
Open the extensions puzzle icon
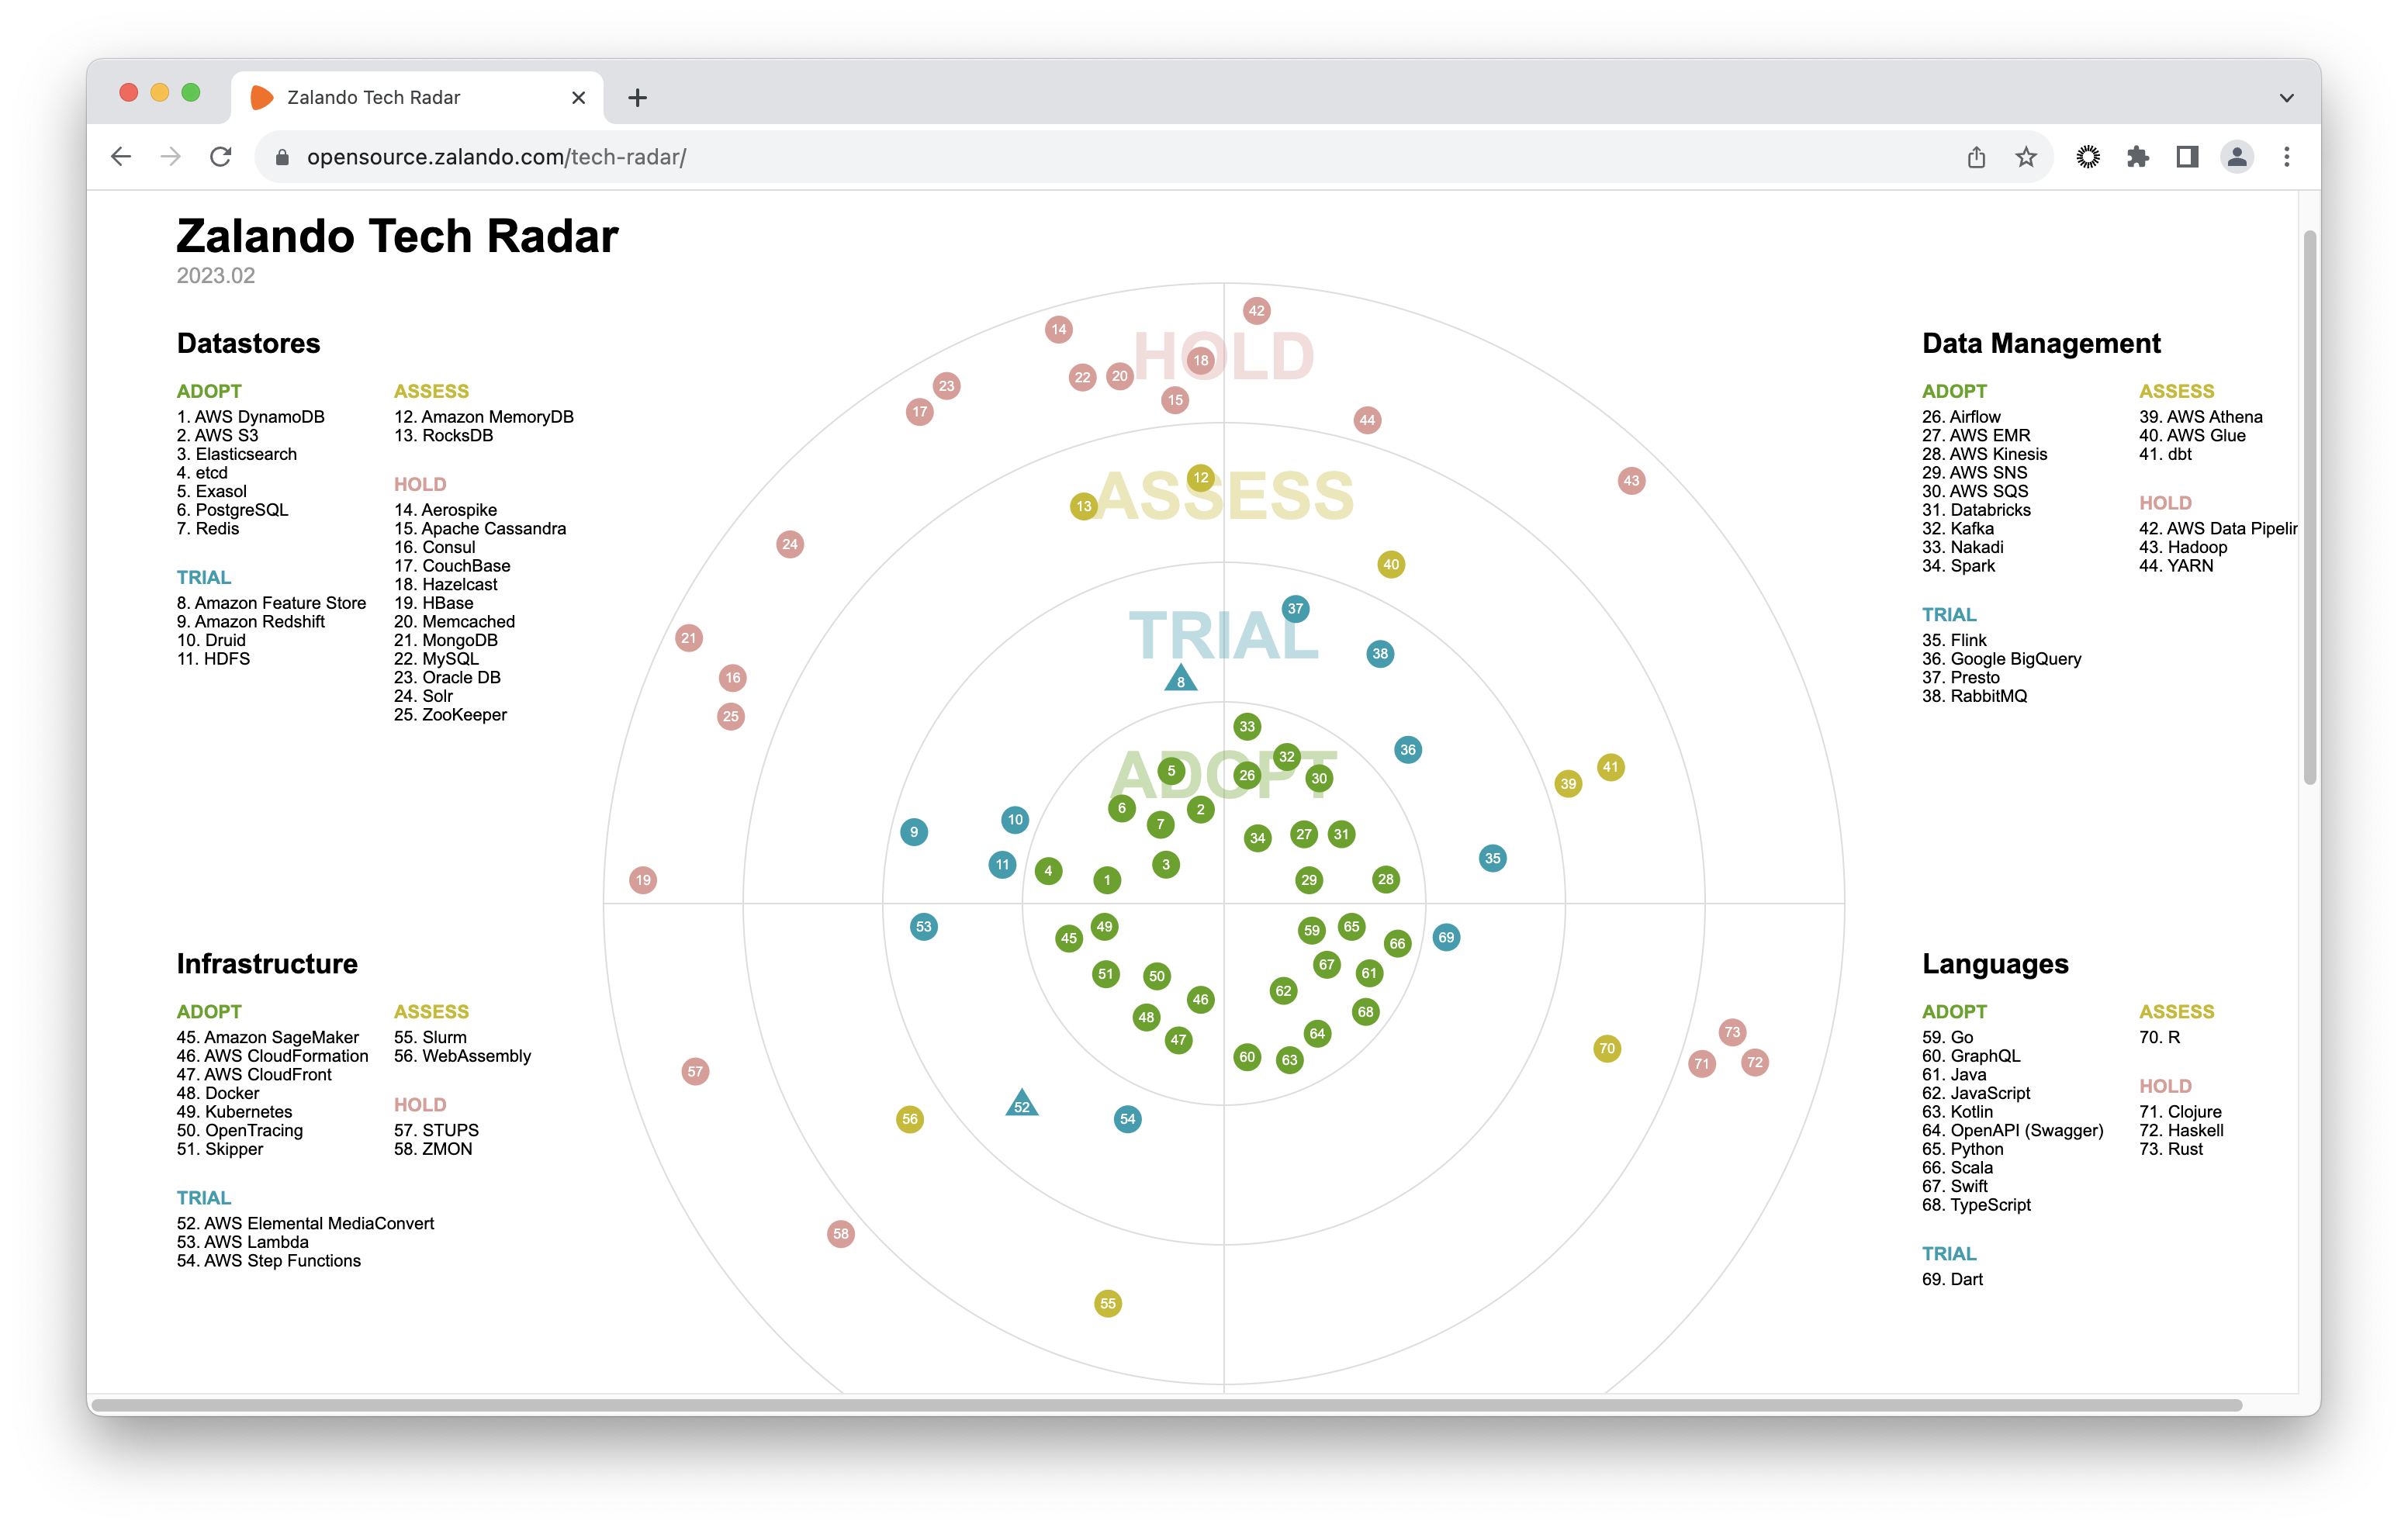click(2137, 157)
